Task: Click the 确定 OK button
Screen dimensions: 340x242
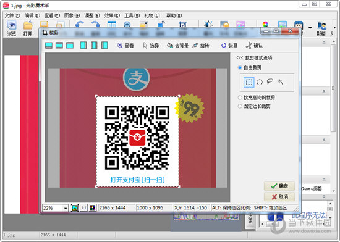Action: pyautogui.click(x=279, y=186)
